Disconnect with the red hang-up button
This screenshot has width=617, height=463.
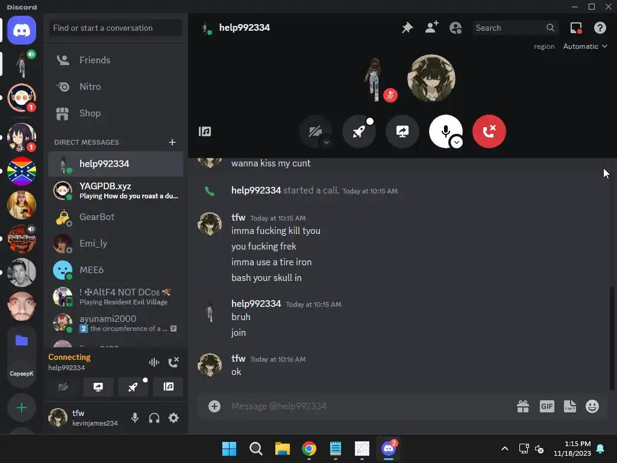tap(489, 131)
